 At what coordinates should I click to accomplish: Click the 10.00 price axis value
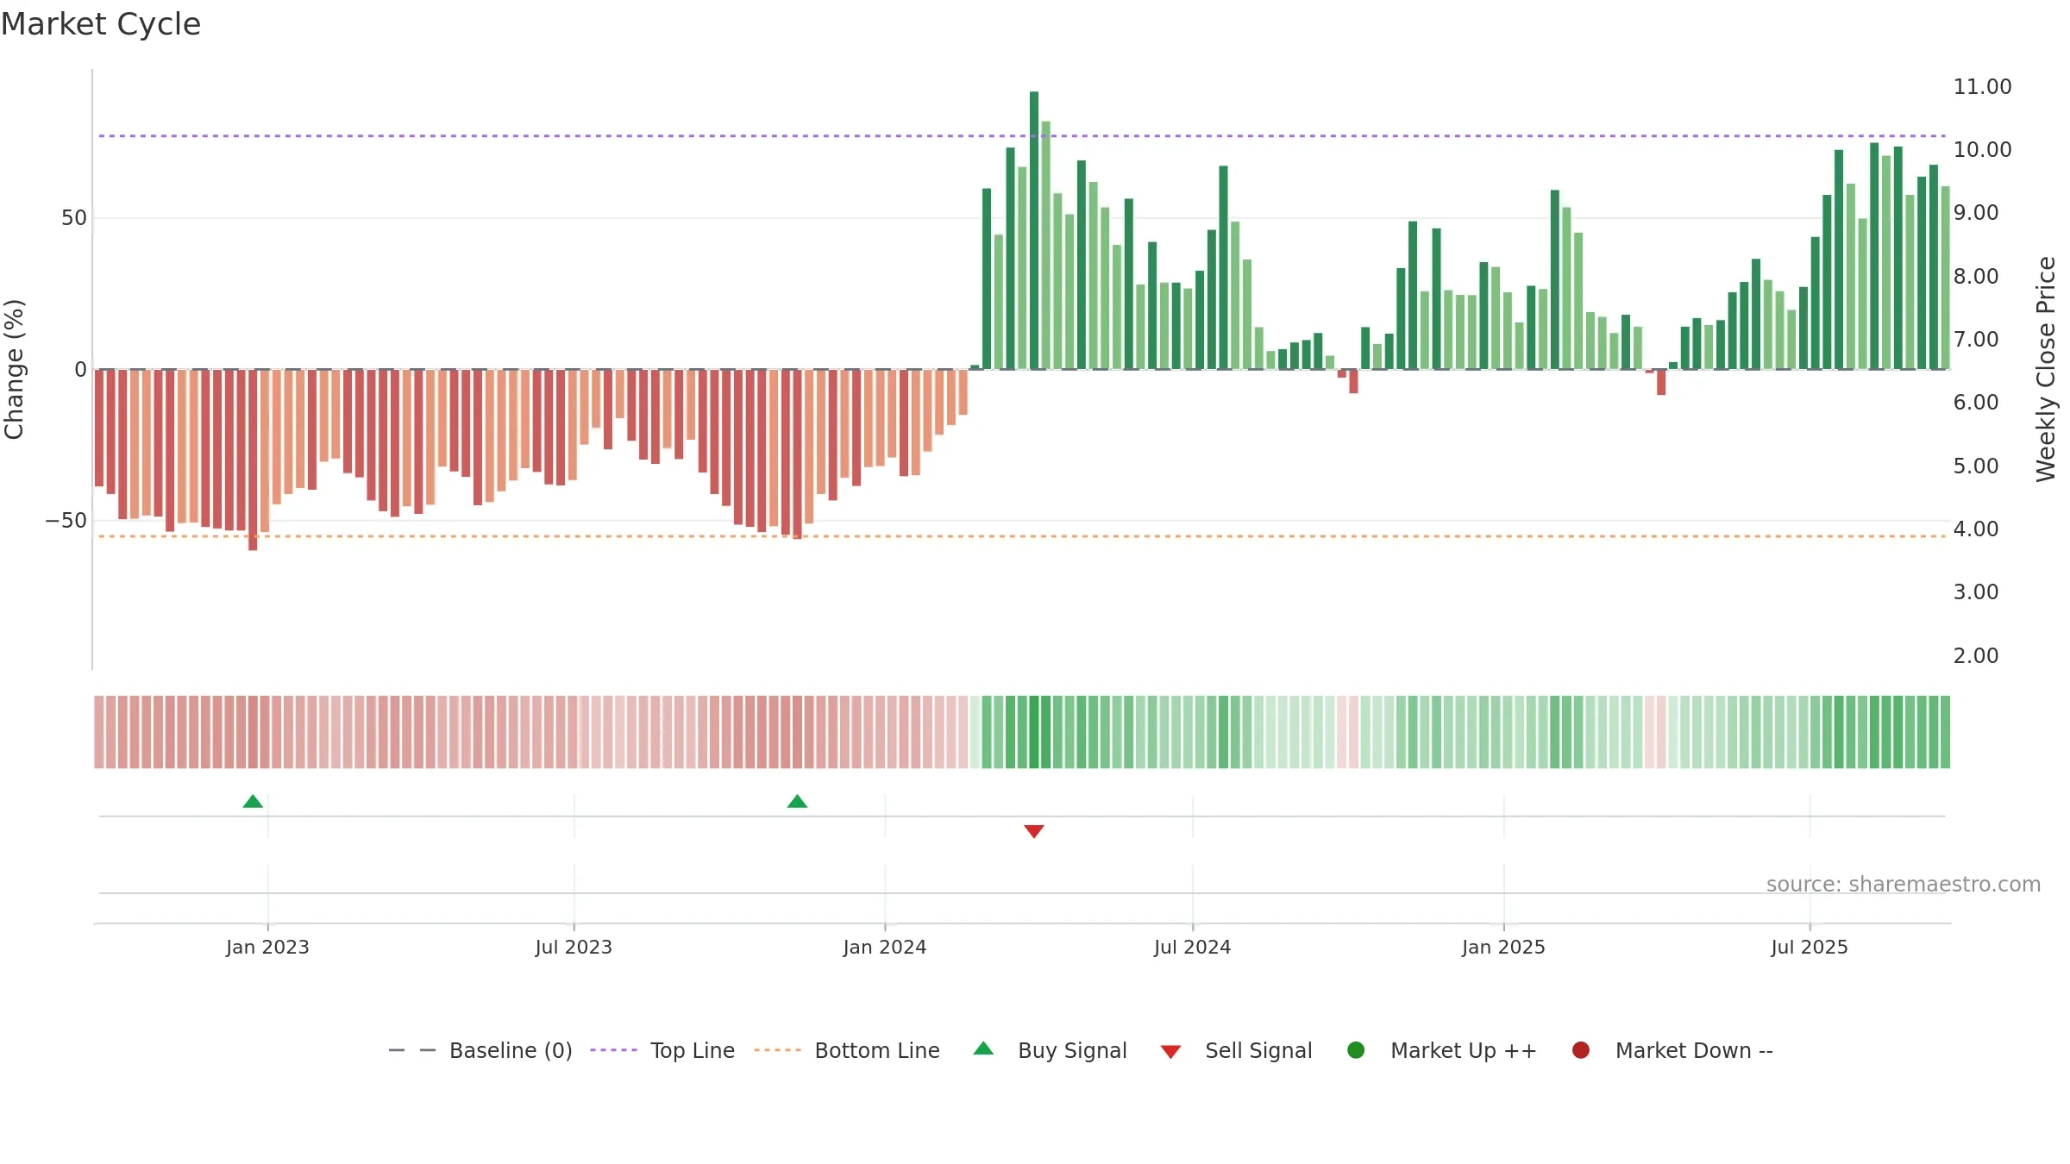tap(1982, 150)
